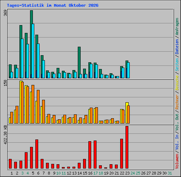Click day label 21 on the axis
181x177 pixels.
117,173
